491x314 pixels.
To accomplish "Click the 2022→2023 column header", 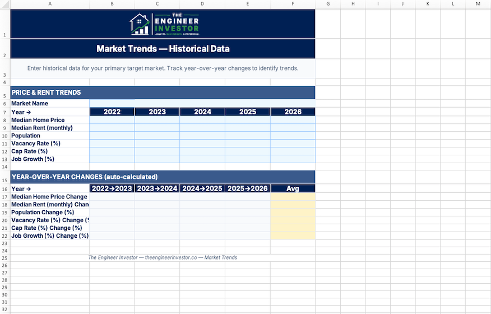I will 112,188.
